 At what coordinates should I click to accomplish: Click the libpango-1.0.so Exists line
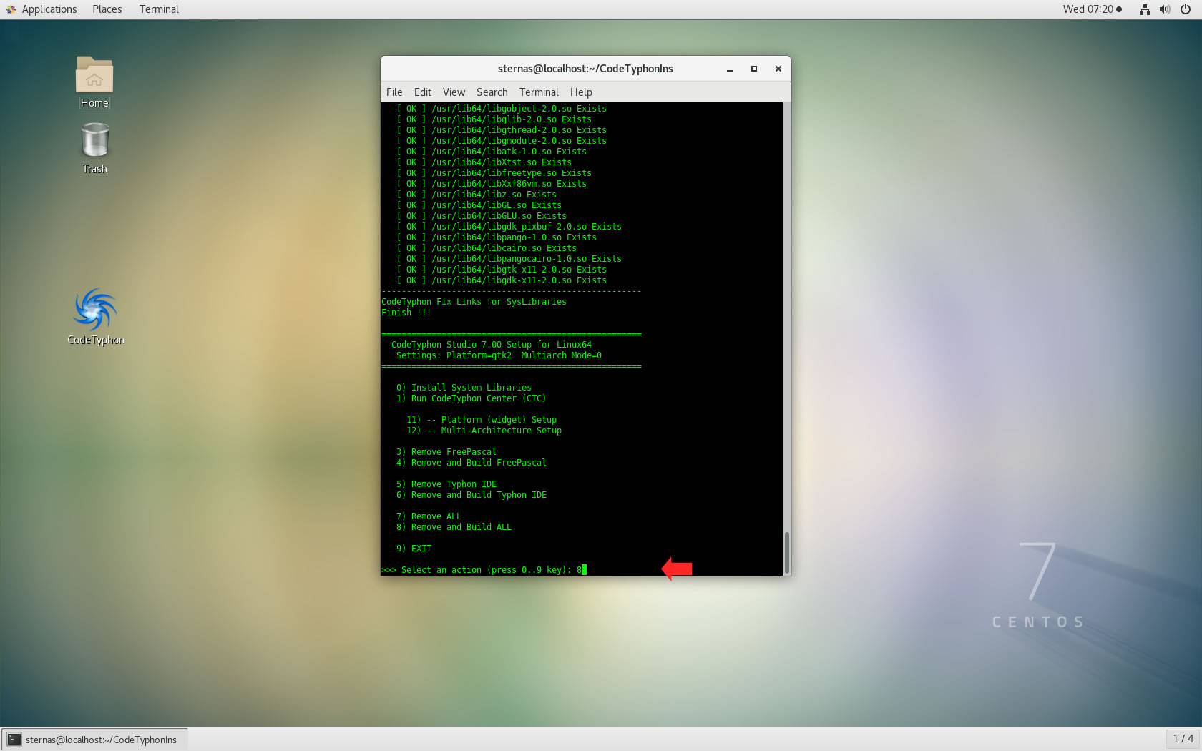point(497,237)
